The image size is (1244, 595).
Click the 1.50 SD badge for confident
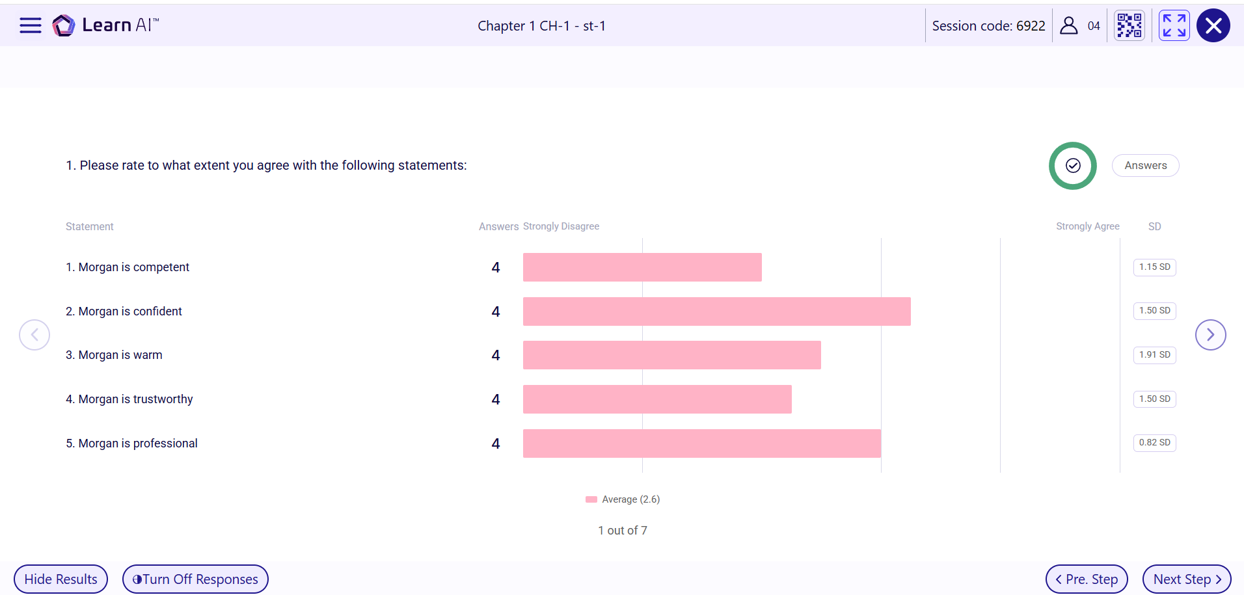(1155, 311)
